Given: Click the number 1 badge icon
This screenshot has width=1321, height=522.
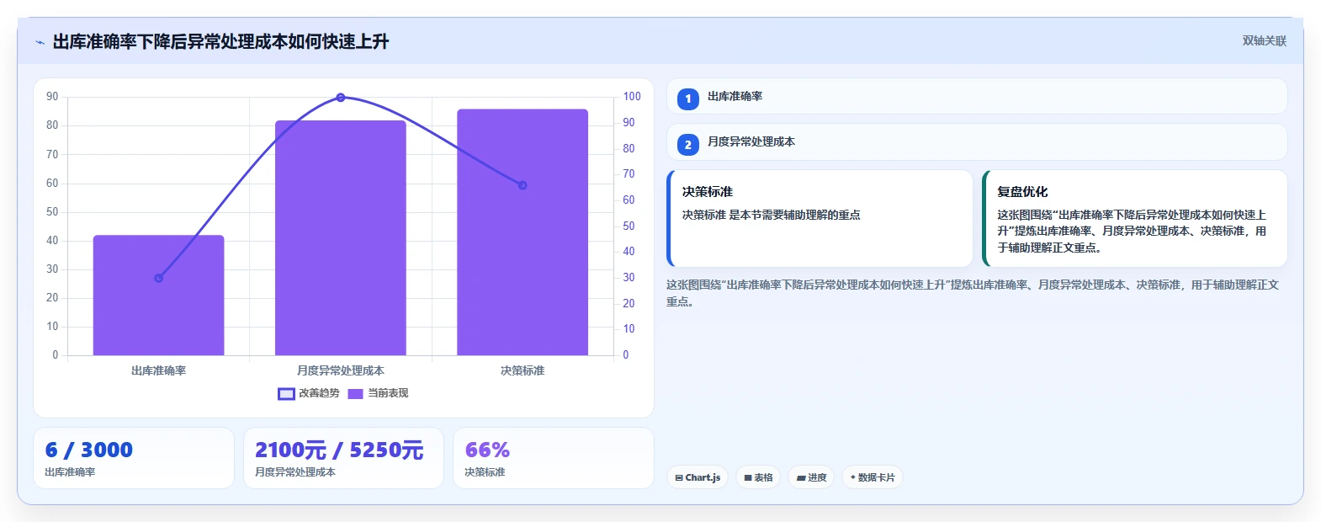Looking at the screenshot, I should pos(688,99).
